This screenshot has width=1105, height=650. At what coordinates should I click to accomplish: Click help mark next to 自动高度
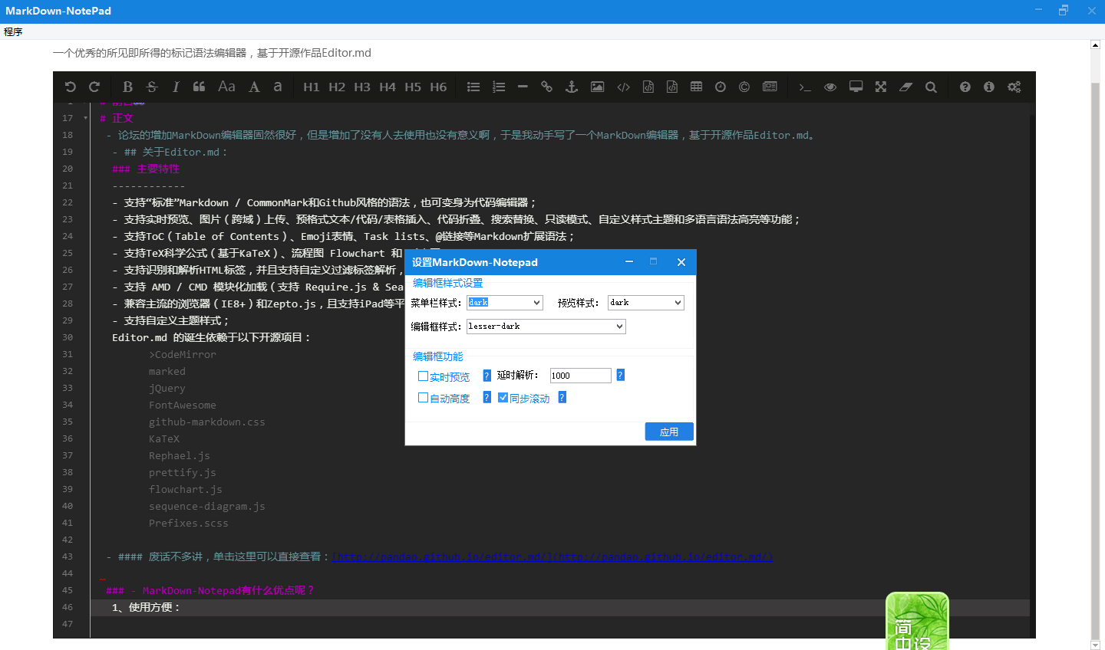(487, 397)
